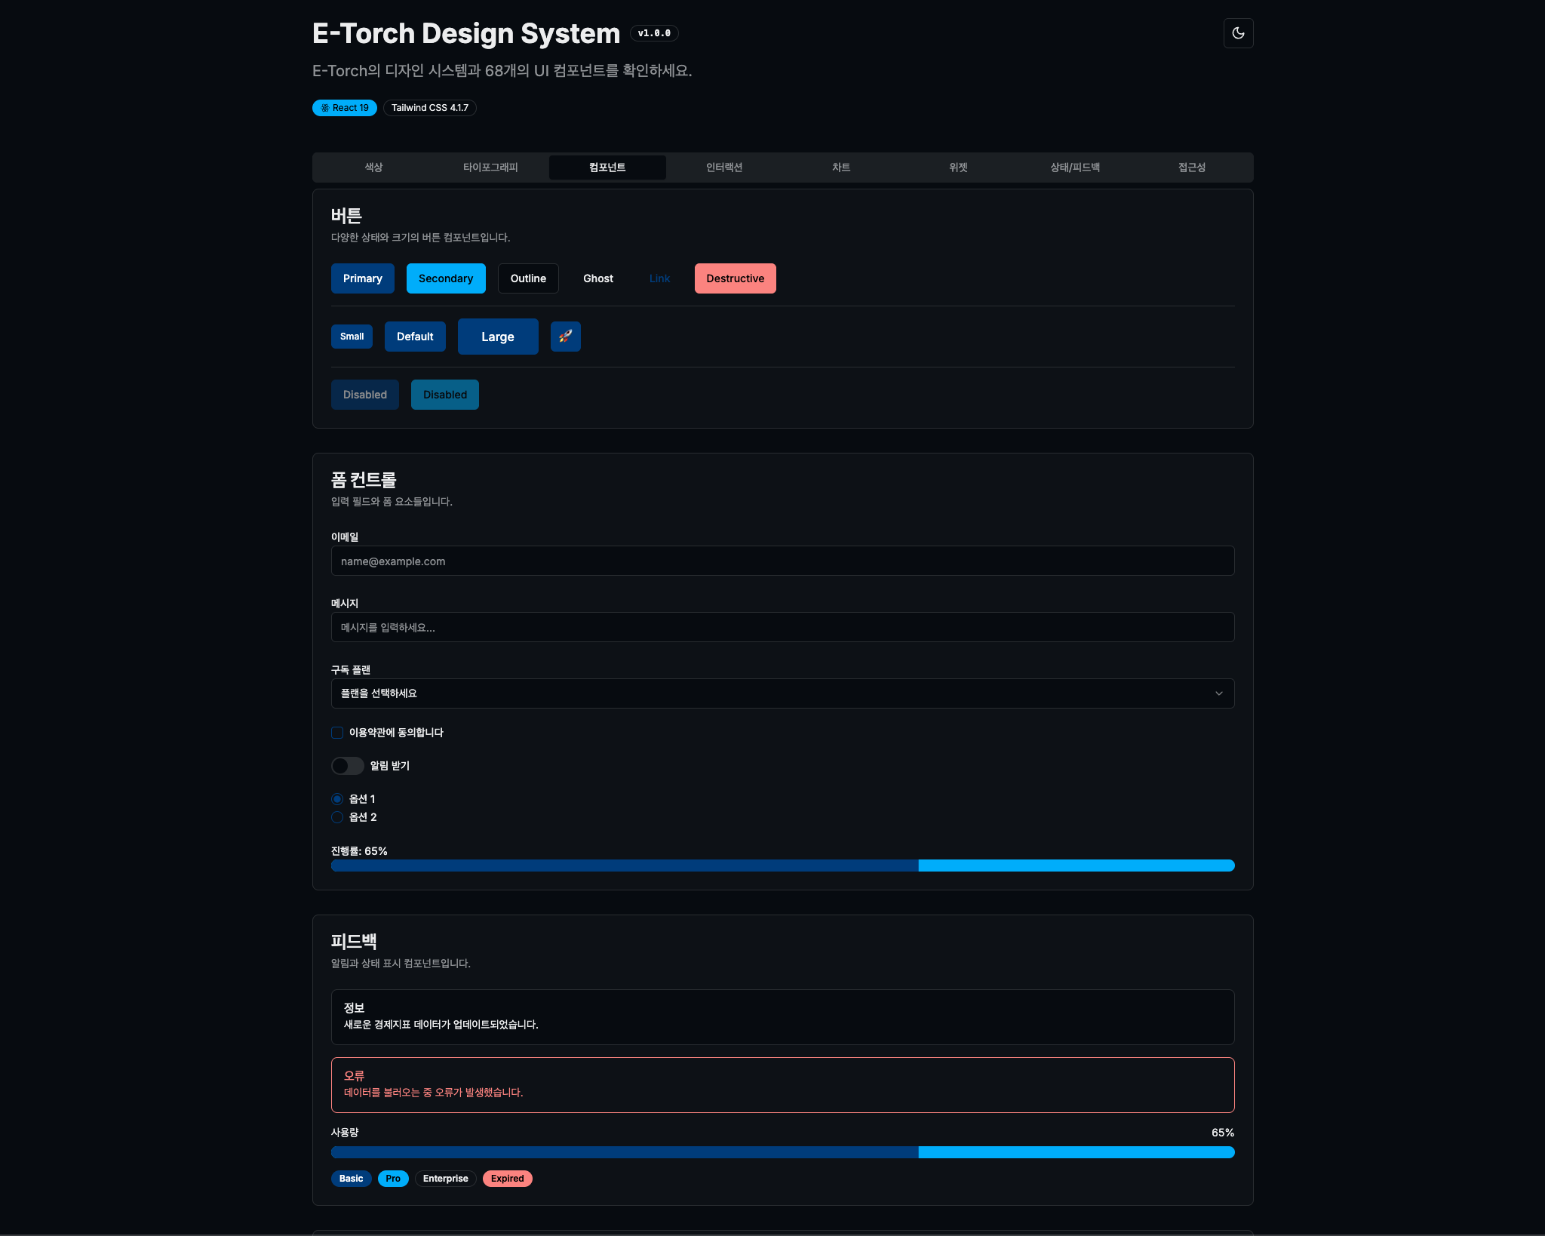
Task: Click the Secondary button
Action: tap(446, 278)
